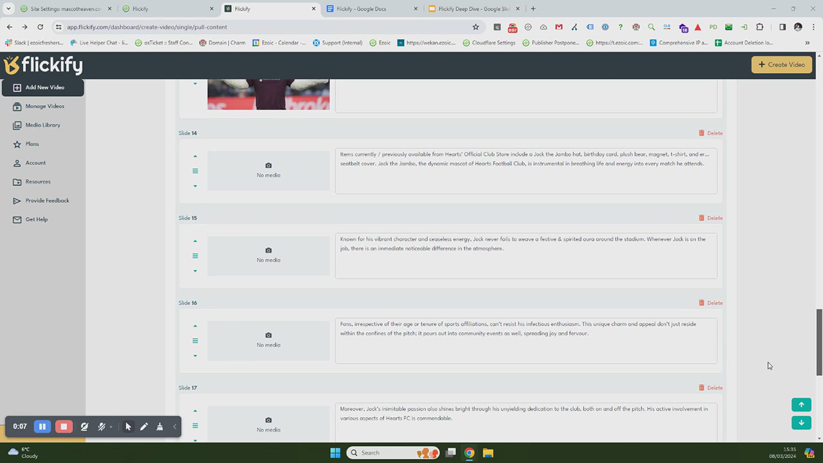Open Provide Feedback from sidebar
The width and height of the screenshot is (823, 463).
coord(47,201)
